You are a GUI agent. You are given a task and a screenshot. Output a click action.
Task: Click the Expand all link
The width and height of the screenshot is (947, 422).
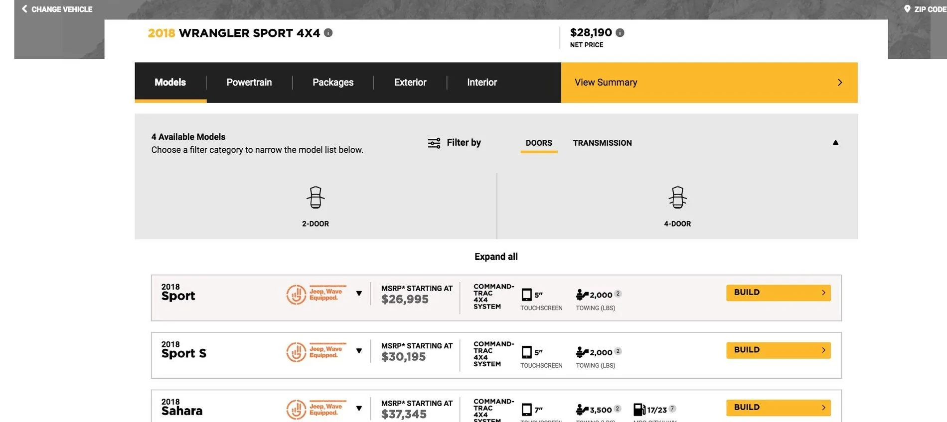496,257
